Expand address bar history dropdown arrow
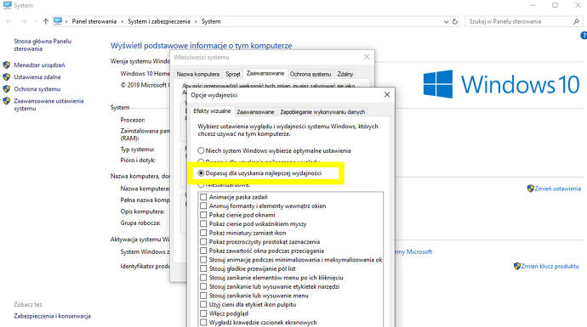 pos(446,22)
